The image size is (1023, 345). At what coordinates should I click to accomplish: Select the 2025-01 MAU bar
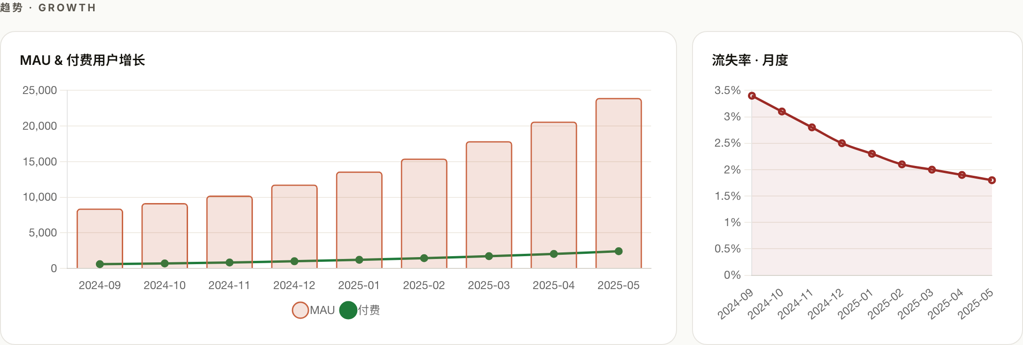click(x=359, y=220)
